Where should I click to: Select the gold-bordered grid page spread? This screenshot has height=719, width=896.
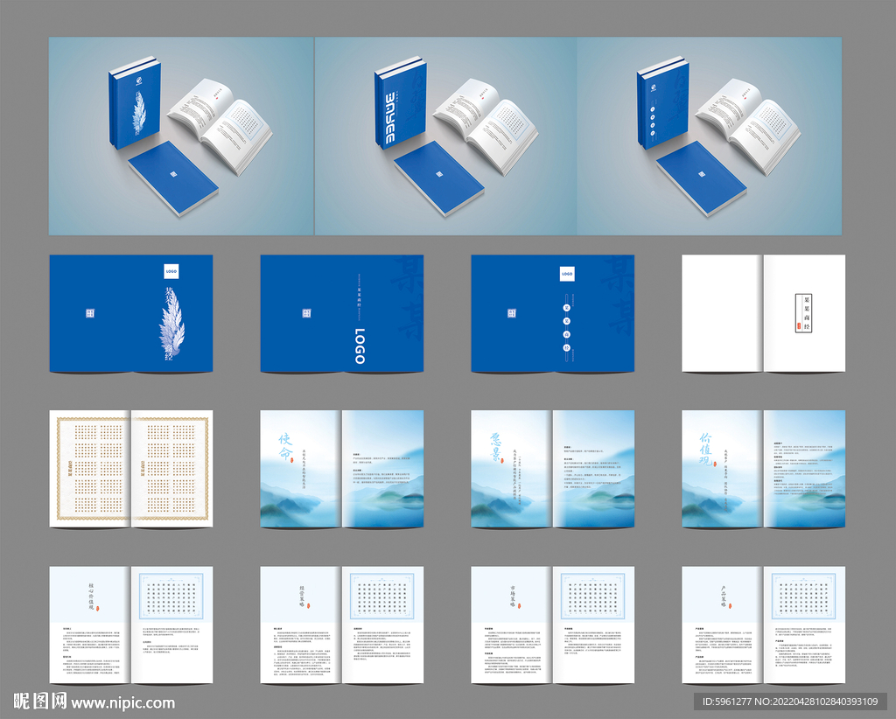pyautogui.click(x=131, y=469)
